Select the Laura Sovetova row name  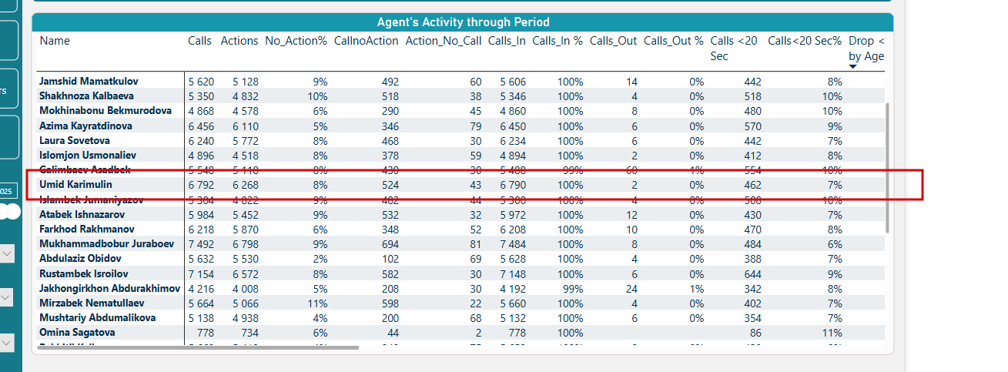(x=75, y=141)
